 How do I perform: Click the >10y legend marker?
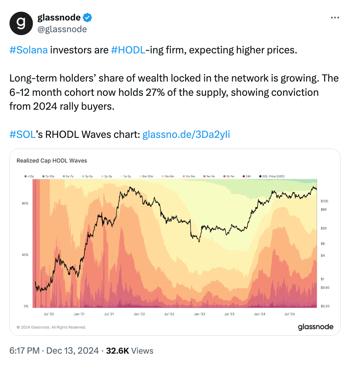(26, 176)
